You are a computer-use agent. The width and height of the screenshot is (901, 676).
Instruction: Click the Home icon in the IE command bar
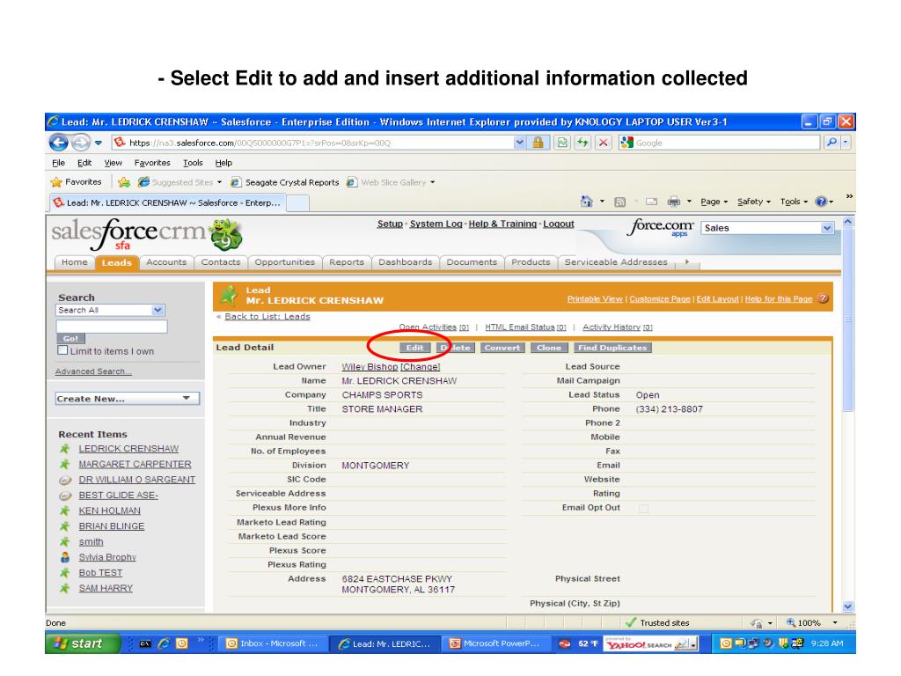pos(586,202)
